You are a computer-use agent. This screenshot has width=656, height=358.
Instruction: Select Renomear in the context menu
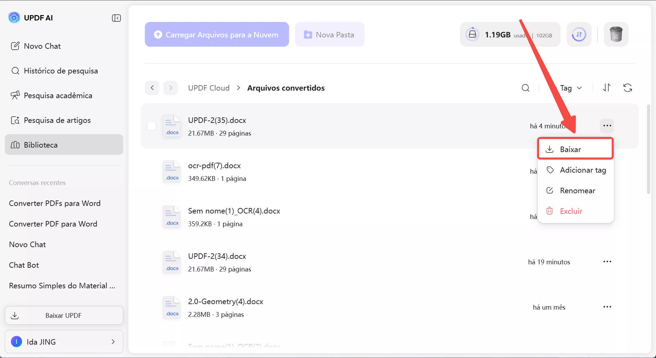pos(576,190)
